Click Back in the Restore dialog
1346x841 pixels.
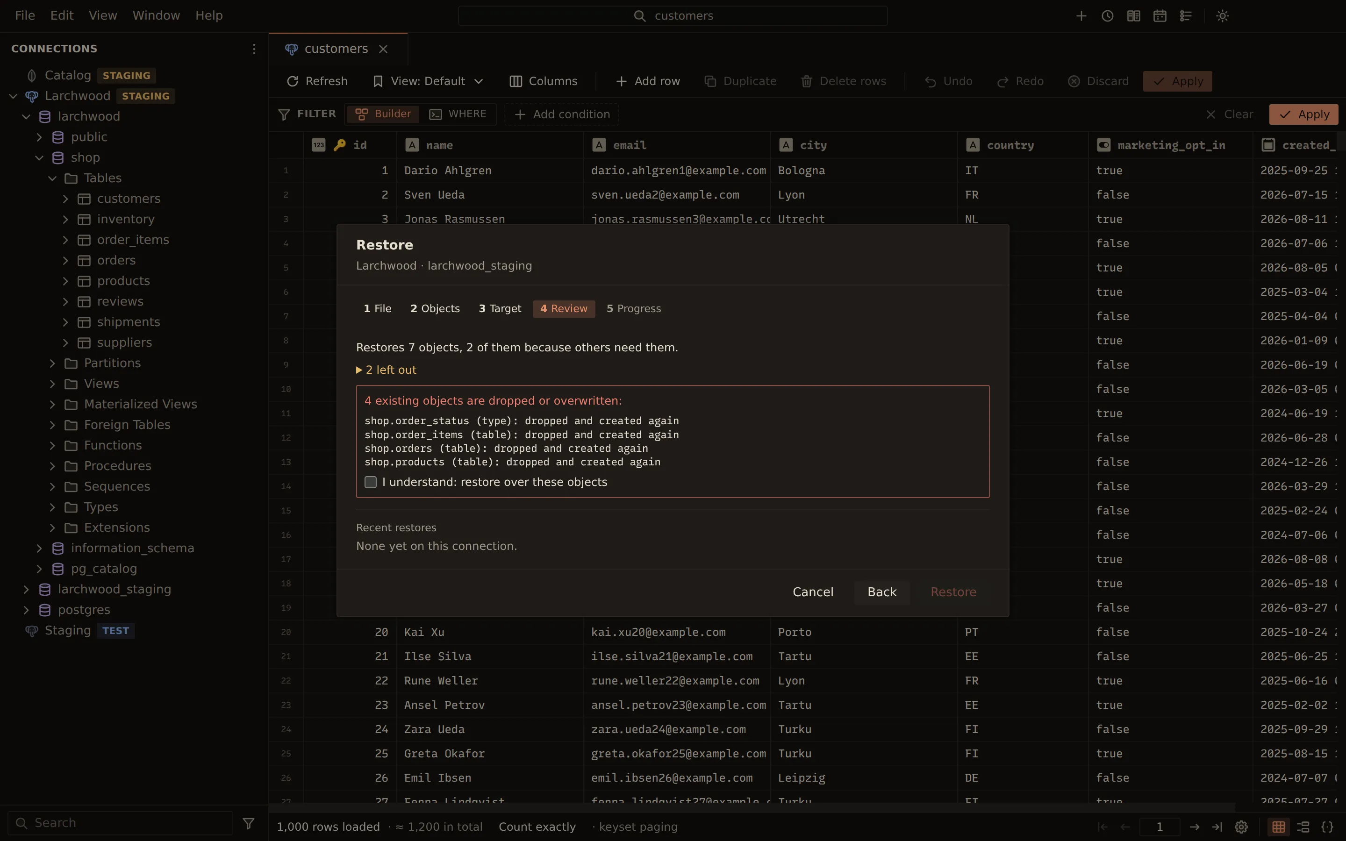(882, 592)
